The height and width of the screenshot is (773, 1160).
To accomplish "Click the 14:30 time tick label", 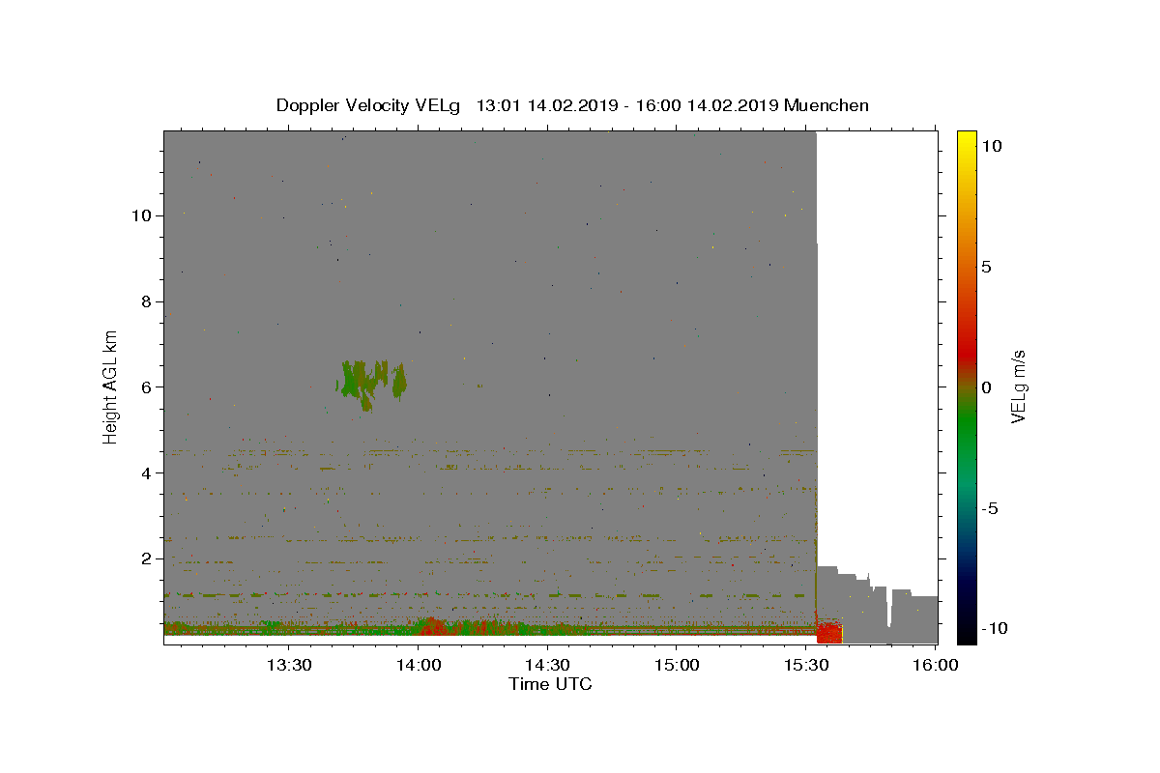I will (x=547, y=666).
